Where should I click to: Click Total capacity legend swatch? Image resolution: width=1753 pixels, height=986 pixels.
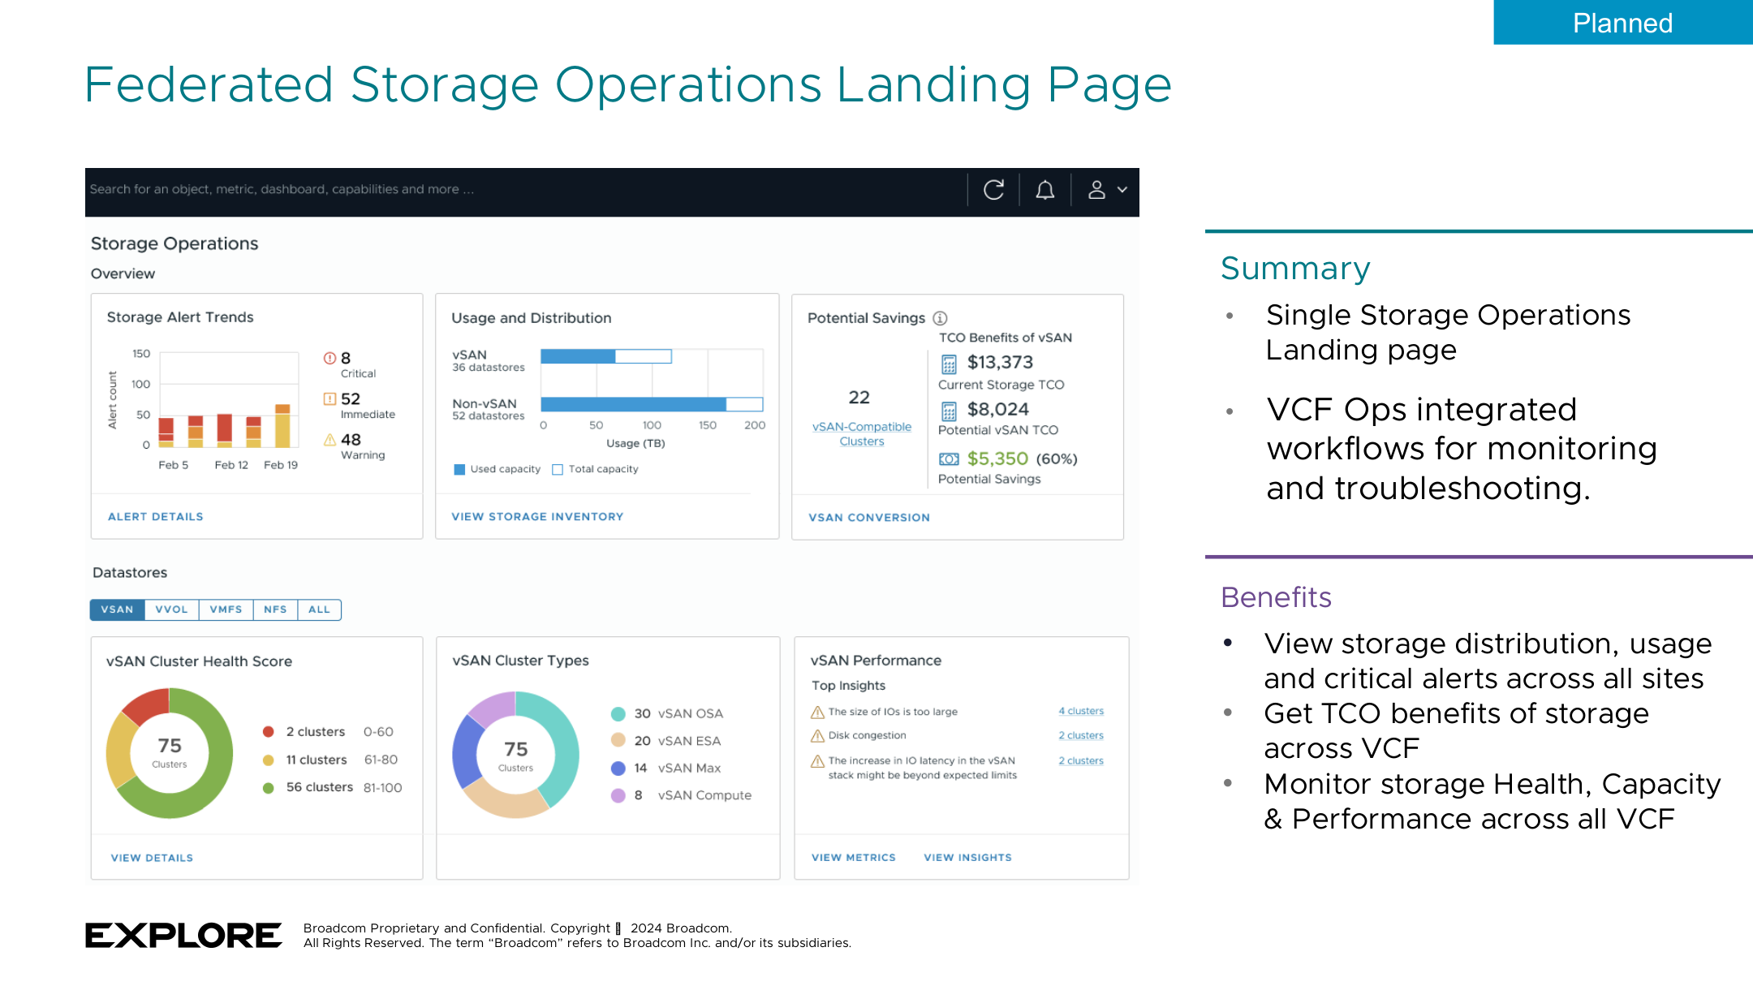[558, 469]
